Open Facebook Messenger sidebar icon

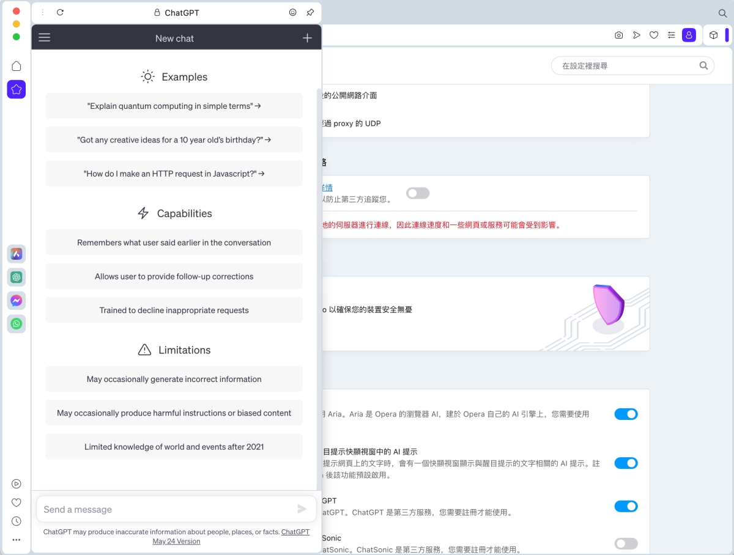coord(17,301)
